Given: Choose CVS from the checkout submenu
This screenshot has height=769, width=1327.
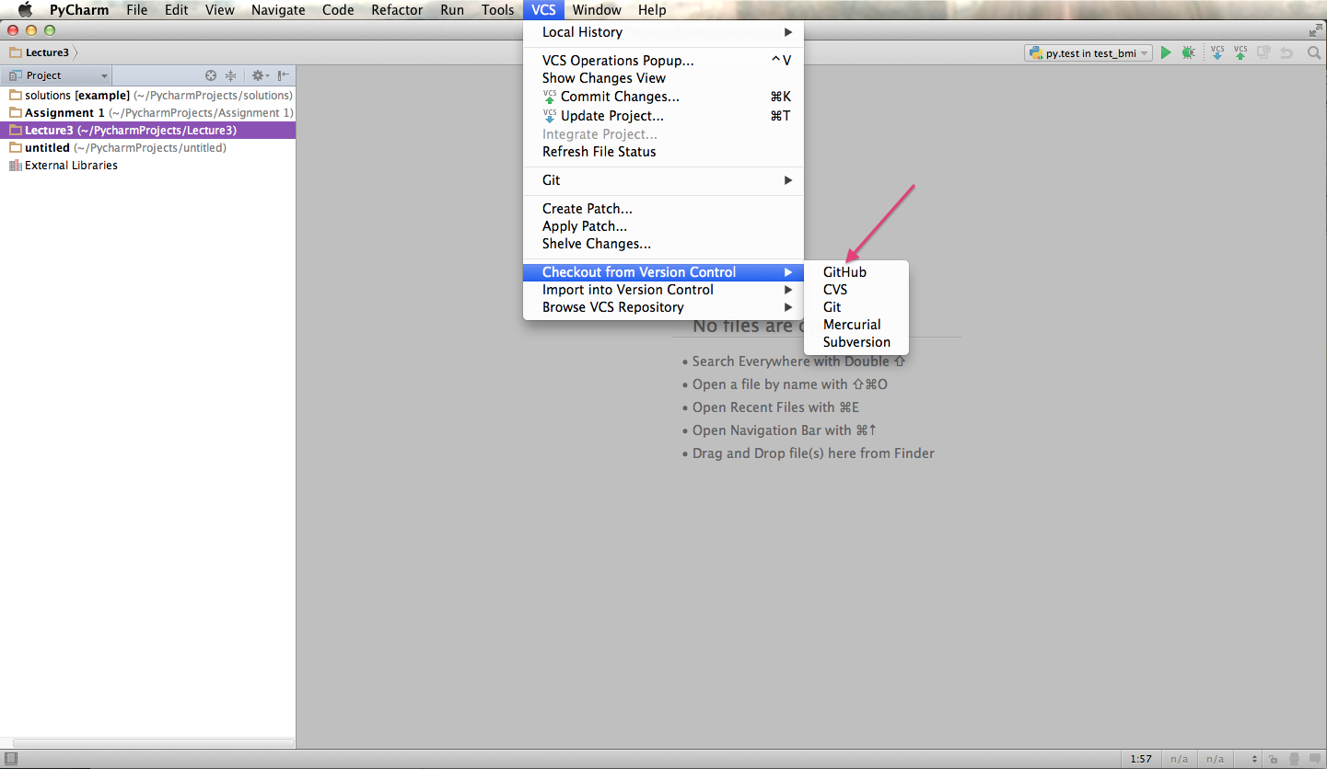Looking at the screenshot, I should (x=856, y=290).
